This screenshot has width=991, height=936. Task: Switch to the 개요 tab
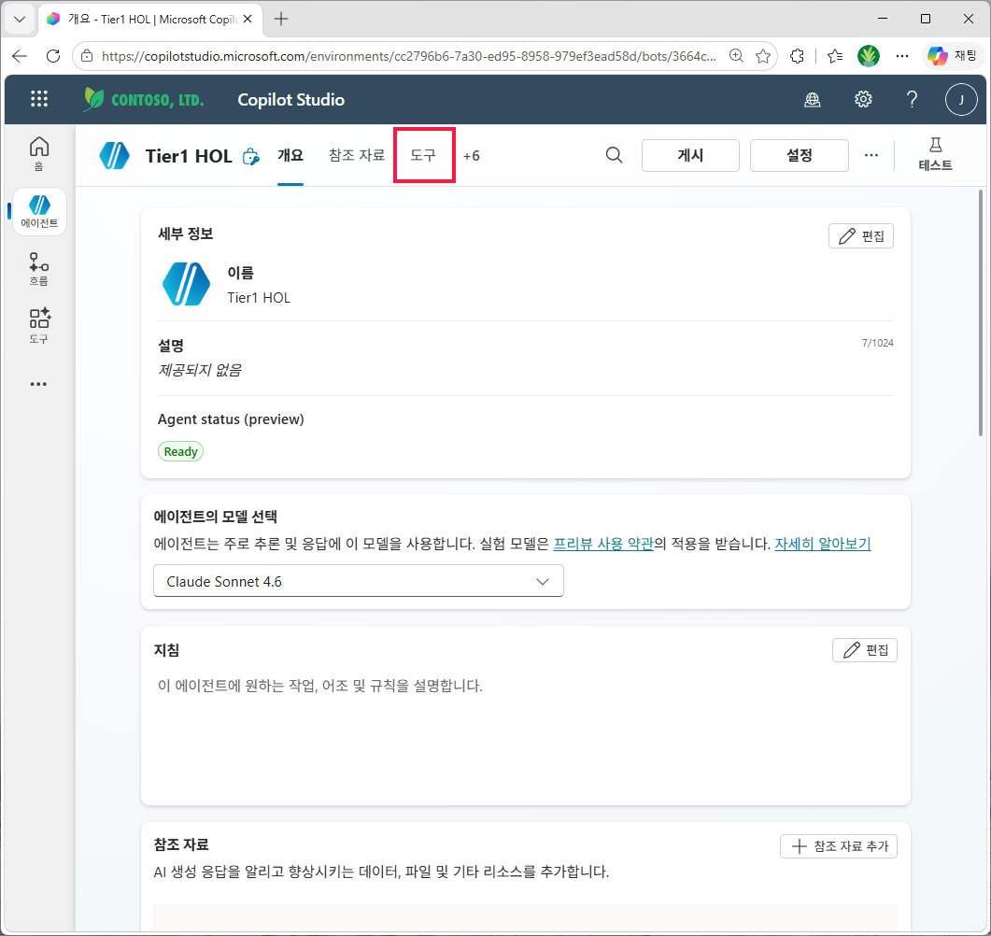(x=290, y=155)
